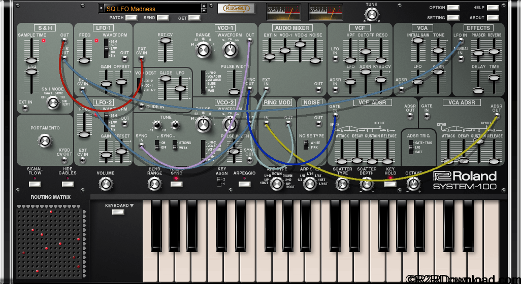Click the TUNE knob
This screenshot has width=521, height=284.
372,15
